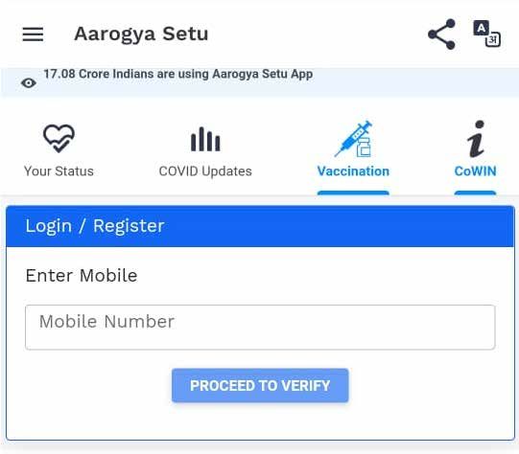Click the blue underline beneath Vaccination
The image size is (519, 454).
[x=353, y=193]
